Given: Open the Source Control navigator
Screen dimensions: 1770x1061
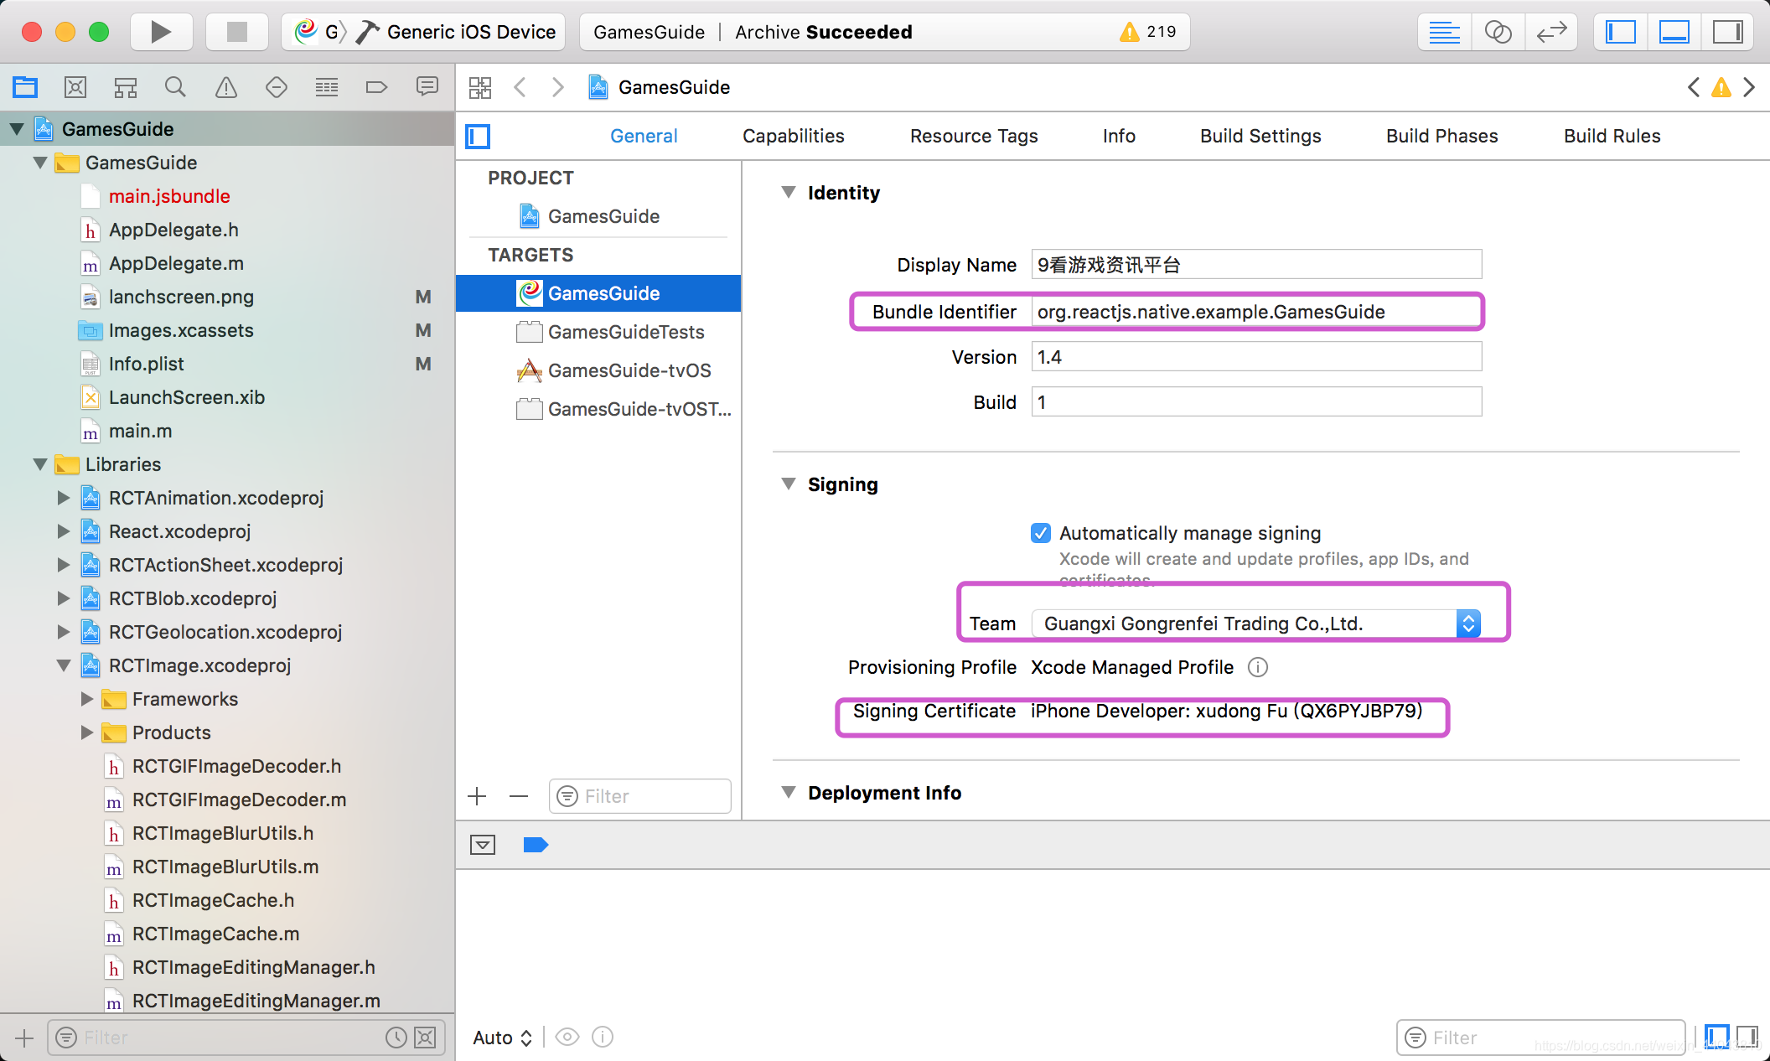Looking at the screenshot, I should pos(75,87).
